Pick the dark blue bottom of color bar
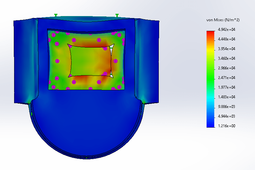Viewport: 255px width, 170px height. point(210,125)
